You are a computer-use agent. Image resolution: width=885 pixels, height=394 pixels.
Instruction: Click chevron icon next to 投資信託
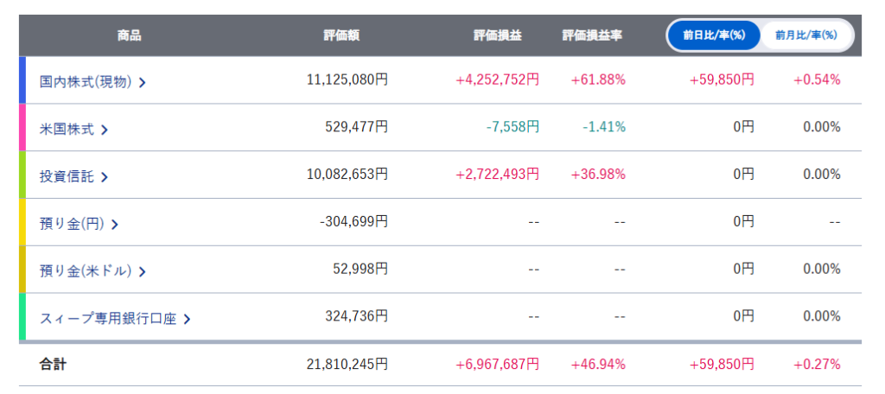coord(105,177)
